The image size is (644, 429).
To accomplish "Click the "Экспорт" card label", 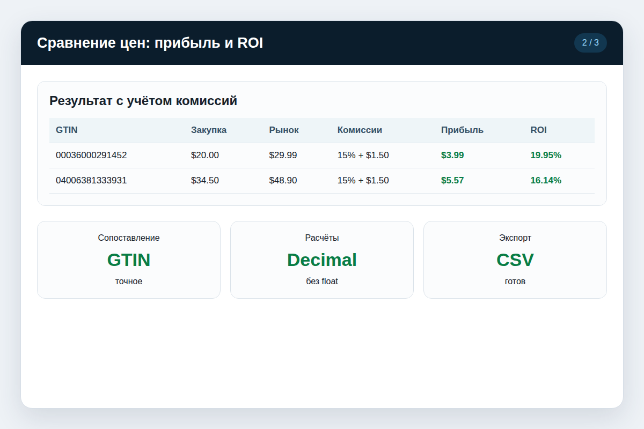I will coord(515,238).
